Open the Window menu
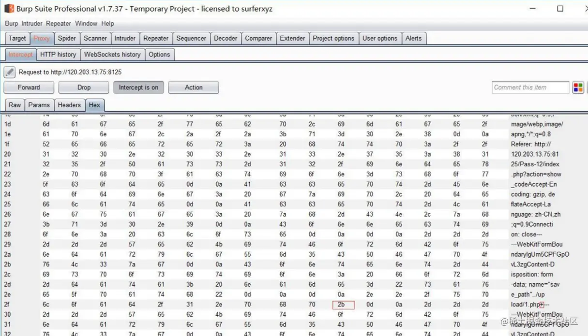Screen dimensions: 588x336 tap(86, 23)
